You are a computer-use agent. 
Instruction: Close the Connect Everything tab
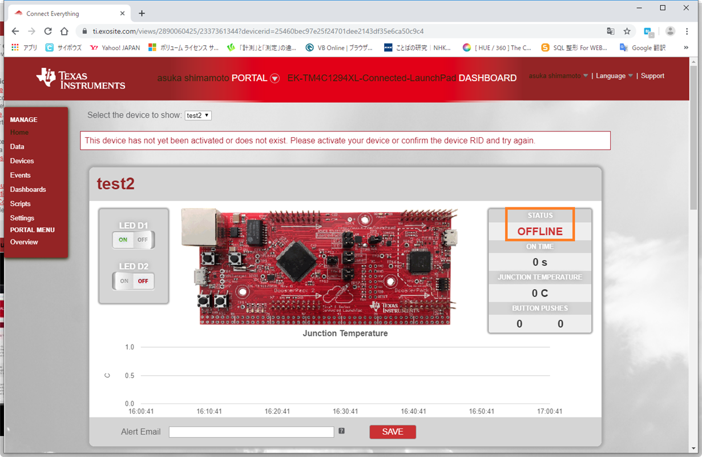[123, 13]
